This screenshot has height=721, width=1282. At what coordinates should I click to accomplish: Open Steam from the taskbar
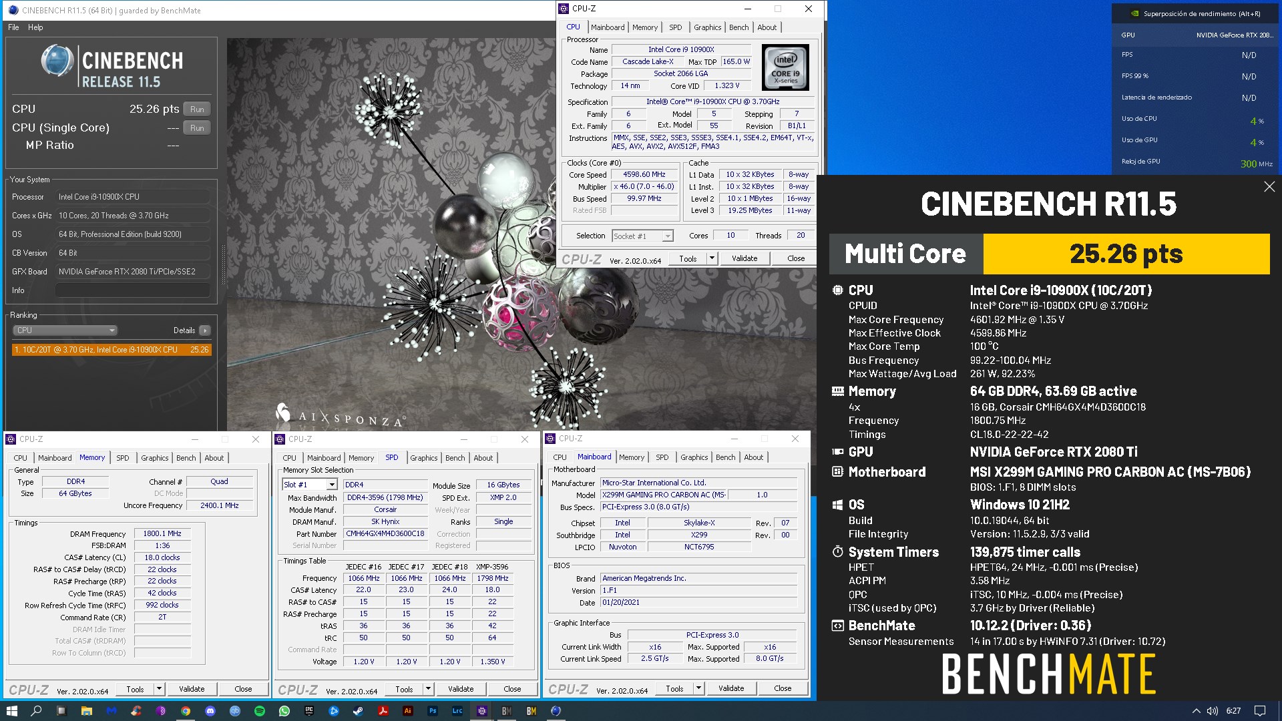[x=359, y=711]
